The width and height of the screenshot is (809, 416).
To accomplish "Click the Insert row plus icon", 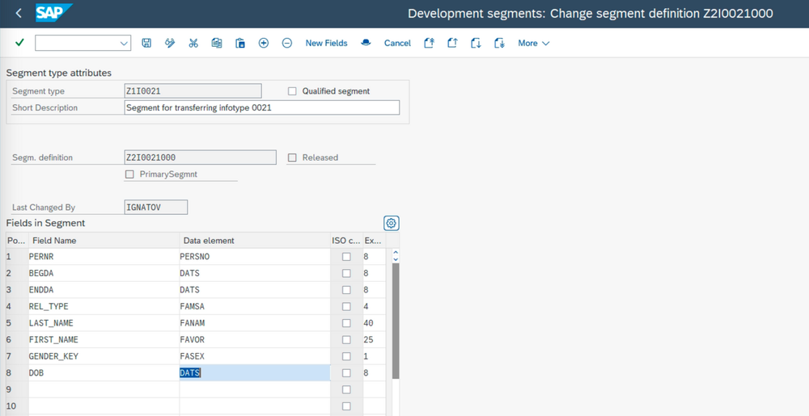I will 264,43.
